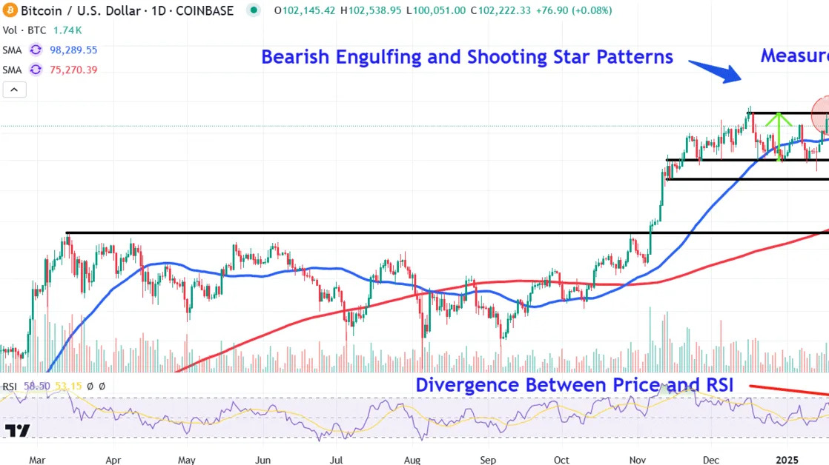
Task: Click the close price C102,222.33
Action: (501, 10)
